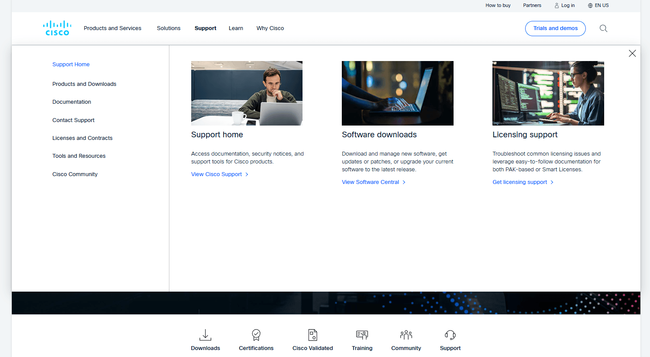Viewport: 650px width, 357px height.
Task: Select Products and Downloads in sidebar
Action: [84, 84]
